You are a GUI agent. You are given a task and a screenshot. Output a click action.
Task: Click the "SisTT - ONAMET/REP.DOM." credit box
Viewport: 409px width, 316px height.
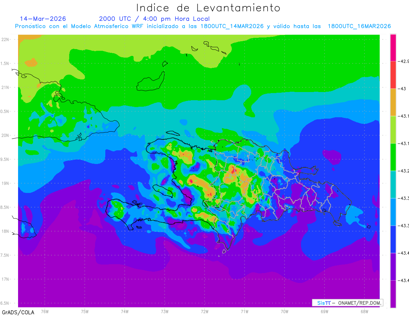(x=347, y=303)
